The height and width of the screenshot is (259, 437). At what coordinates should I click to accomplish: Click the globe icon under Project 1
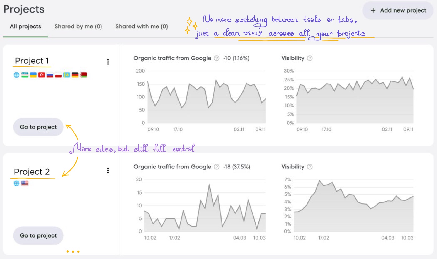tap(16, 75)
